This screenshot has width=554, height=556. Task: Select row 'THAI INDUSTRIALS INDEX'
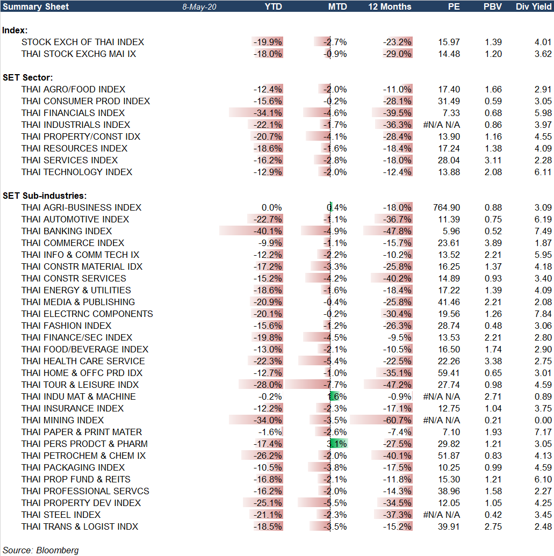277,125
